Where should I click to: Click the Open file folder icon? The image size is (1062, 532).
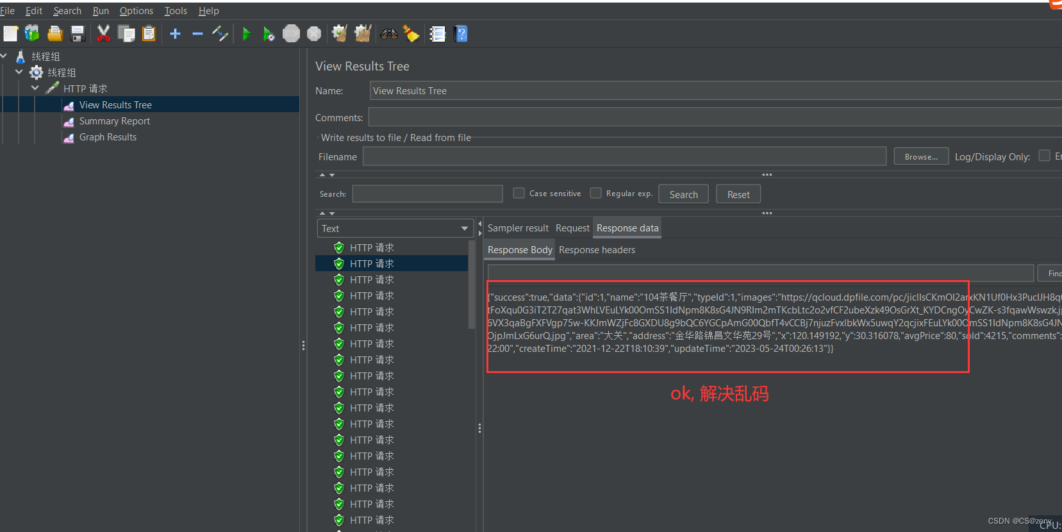click(55, 33)
